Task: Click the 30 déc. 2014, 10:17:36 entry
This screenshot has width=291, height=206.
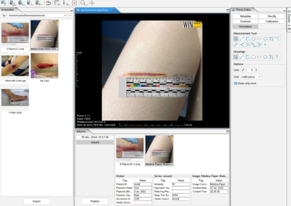Action: point(95,137)
